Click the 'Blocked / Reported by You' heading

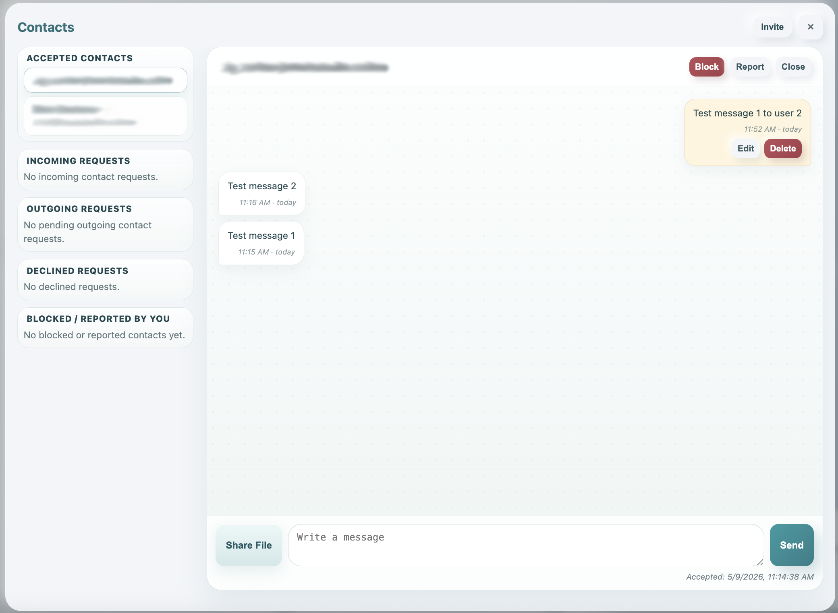click(98, 319)
